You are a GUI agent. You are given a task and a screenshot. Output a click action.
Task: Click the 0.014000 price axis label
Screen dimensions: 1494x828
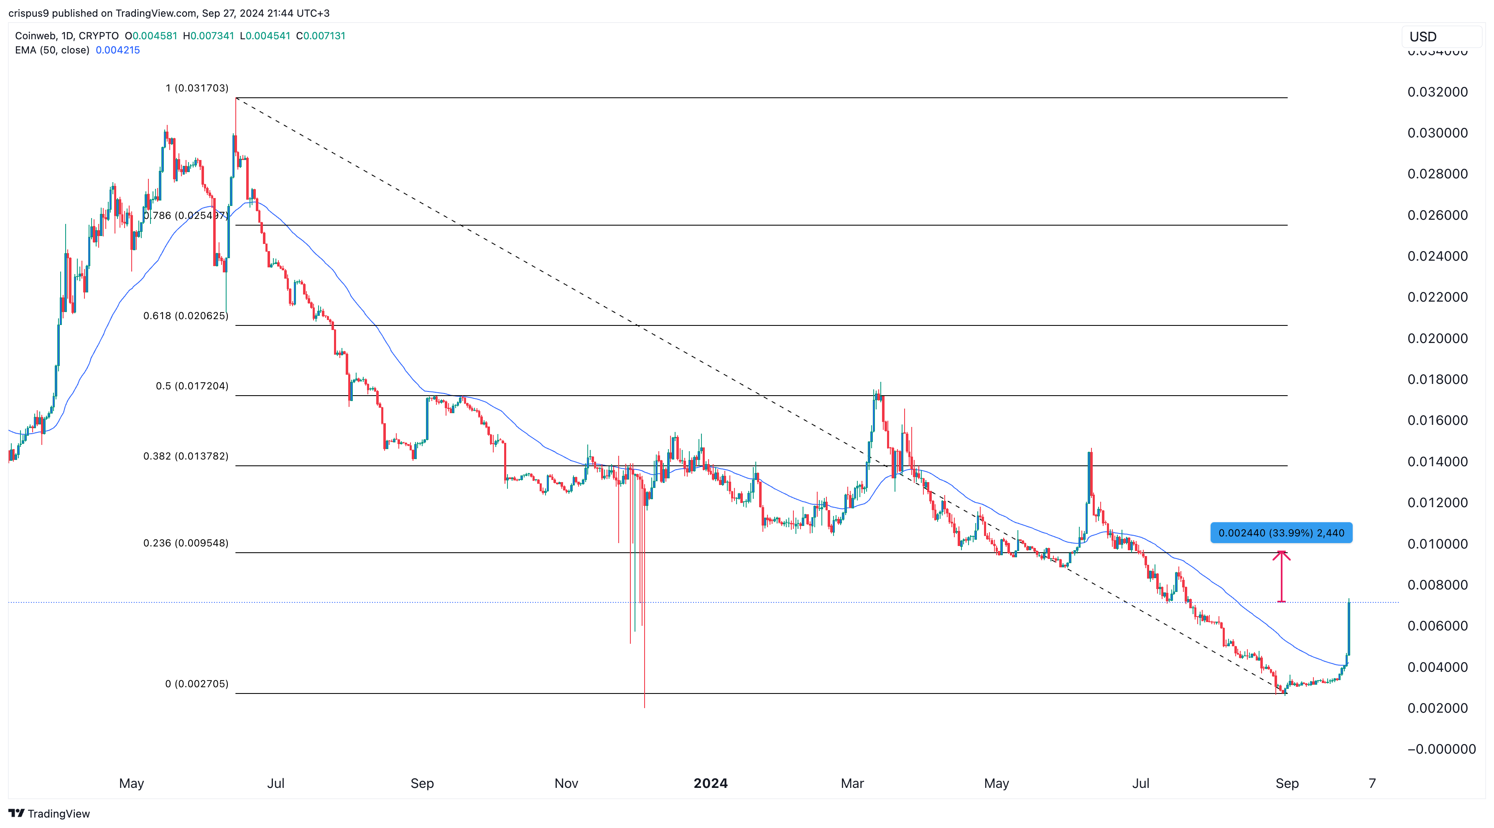[1437, 462]
